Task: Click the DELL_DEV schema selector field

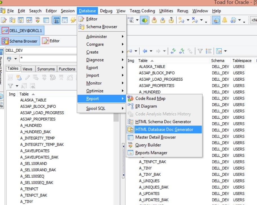Action: (x=41, y=50)
